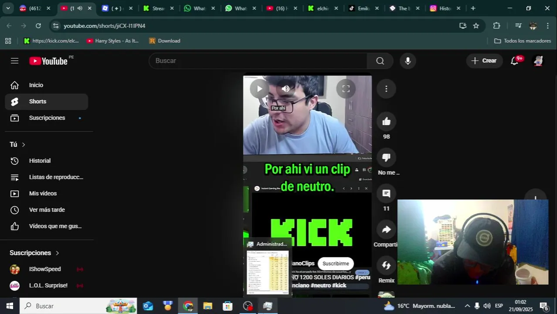Go to Inicio in sidebar
The width and height of the screenshot is (557, 314).
point(46,85)
